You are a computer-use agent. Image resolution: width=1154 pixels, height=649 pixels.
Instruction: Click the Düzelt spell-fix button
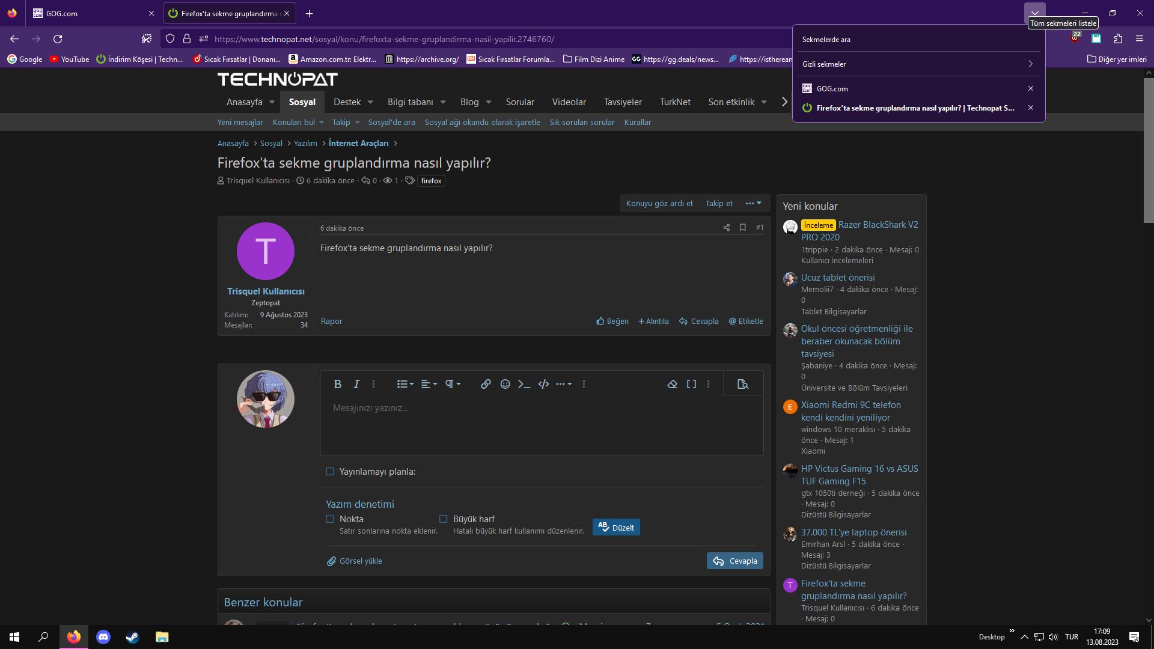(x=616, y=528)
